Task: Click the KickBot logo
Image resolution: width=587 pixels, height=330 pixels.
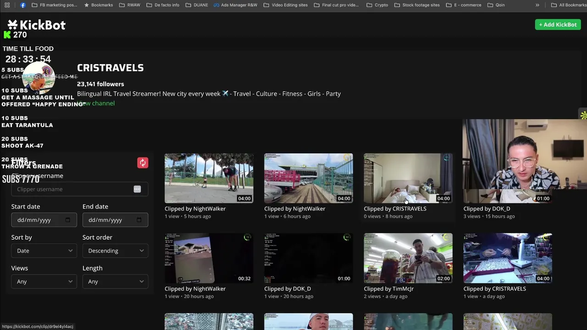Action: pyautogui.click(x=37, y=25)
